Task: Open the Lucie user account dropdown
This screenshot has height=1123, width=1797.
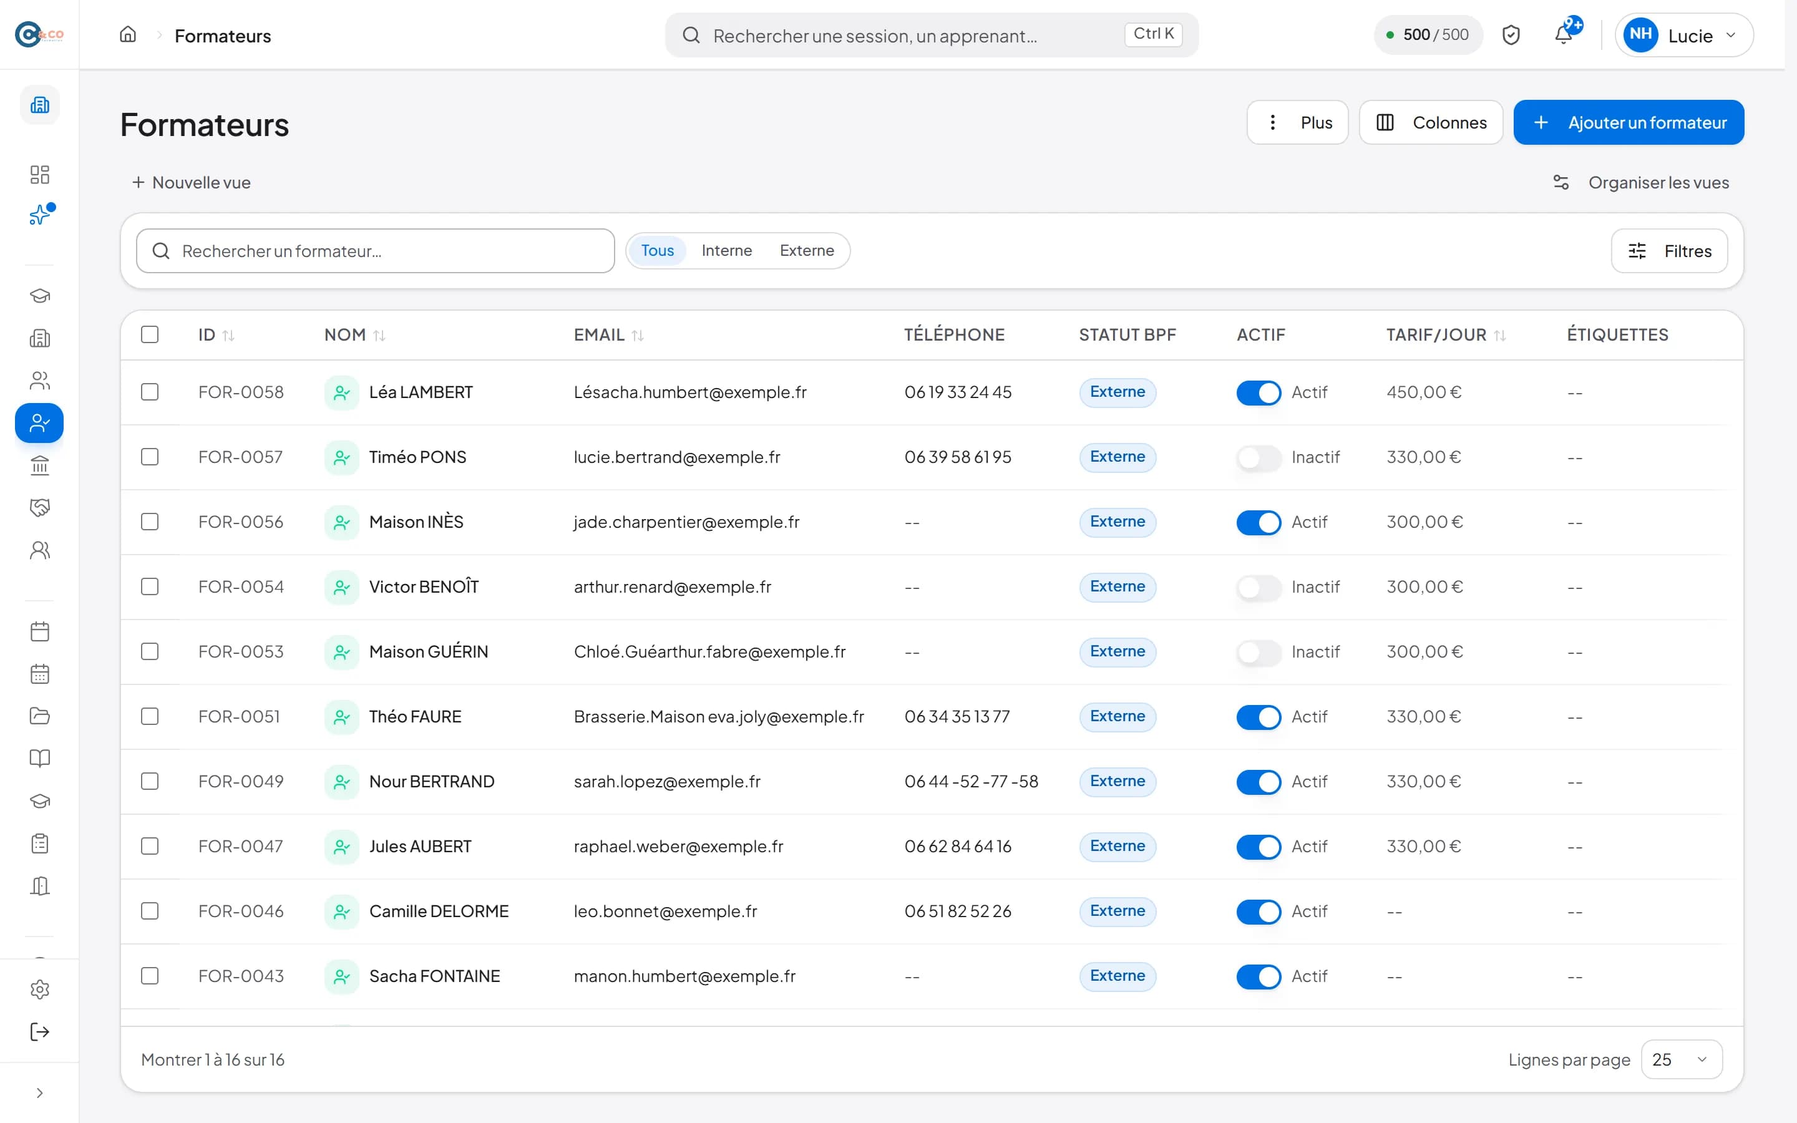Action: coord(1683,35)
